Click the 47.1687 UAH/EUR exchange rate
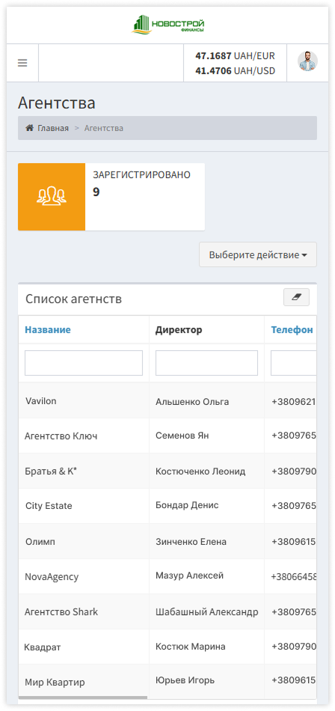This screenshot has width=335, height=711. 235,56
